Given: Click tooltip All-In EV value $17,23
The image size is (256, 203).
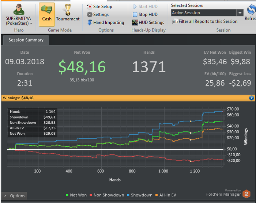Looking at the screenshot, I should 49,128.
